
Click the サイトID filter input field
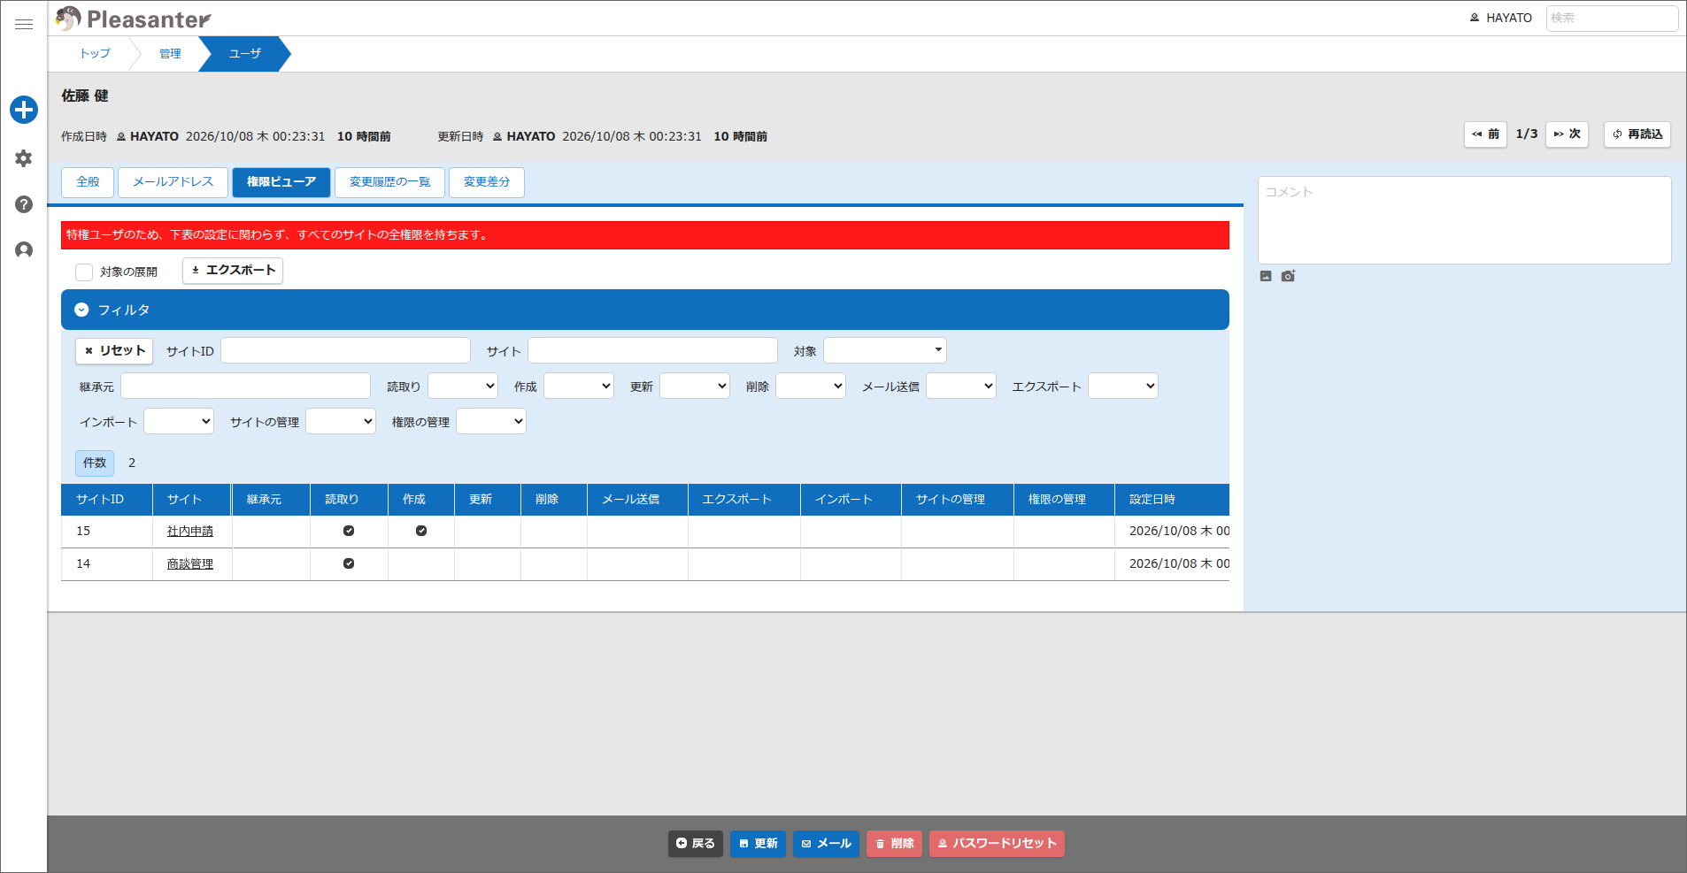[345, 350]
